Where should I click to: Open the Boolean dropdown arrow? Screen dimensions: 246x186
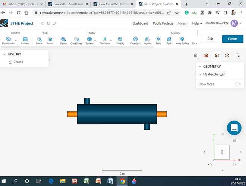95,41
